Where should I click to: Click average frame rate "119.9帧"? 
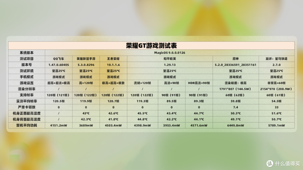pos(86,101)
